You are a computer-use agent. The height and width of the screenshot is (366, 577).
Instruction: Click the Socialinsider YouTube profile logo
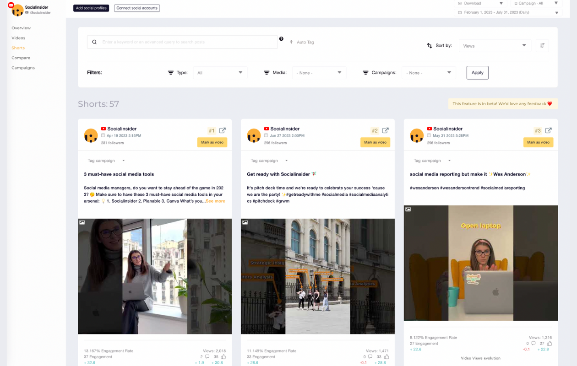point(17,10)
